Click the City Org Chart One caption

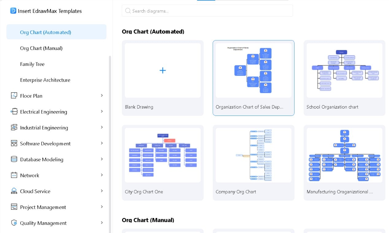144,192
